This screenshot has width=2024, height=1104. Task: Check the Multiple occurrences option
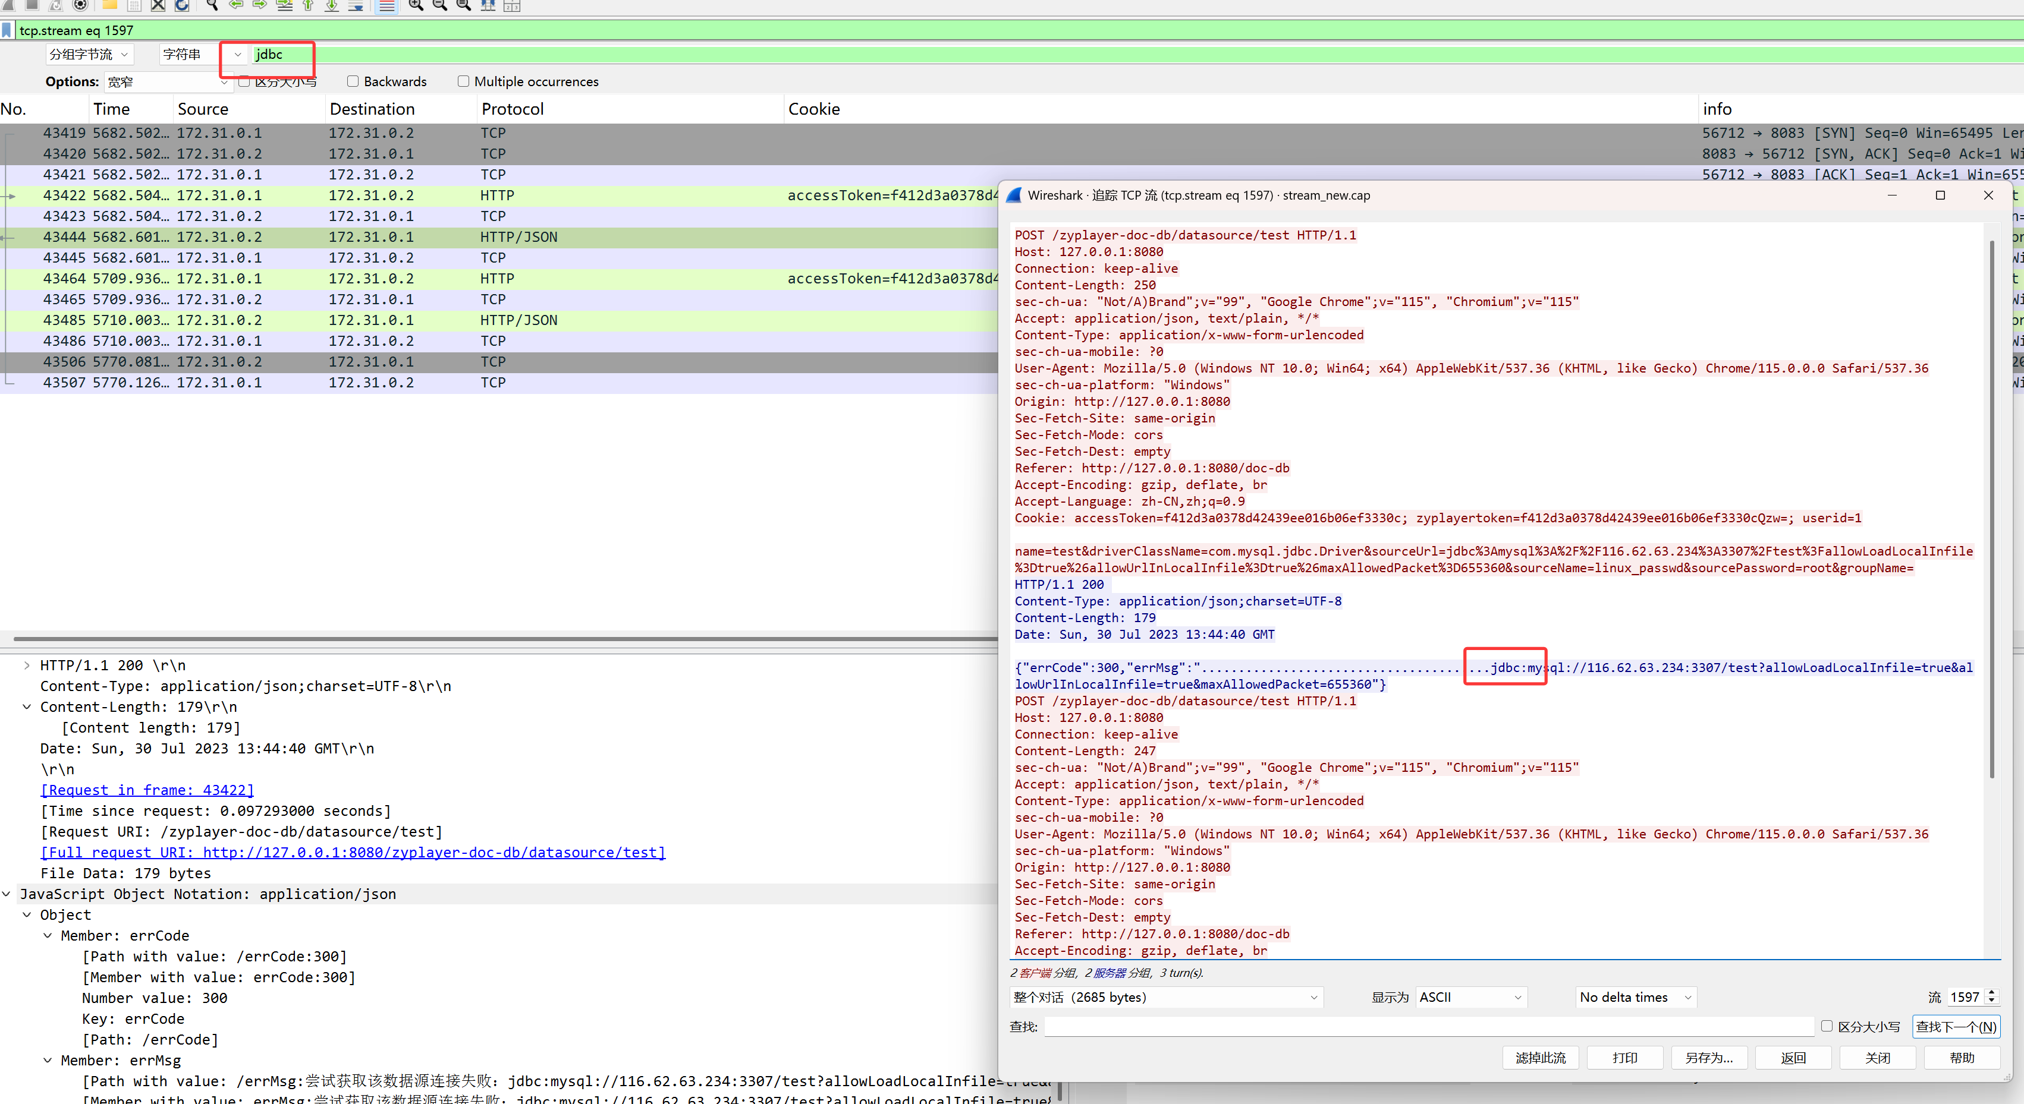pos(464,81)
